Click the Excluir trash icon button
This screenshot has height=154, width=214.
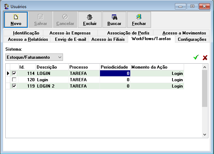90,20
